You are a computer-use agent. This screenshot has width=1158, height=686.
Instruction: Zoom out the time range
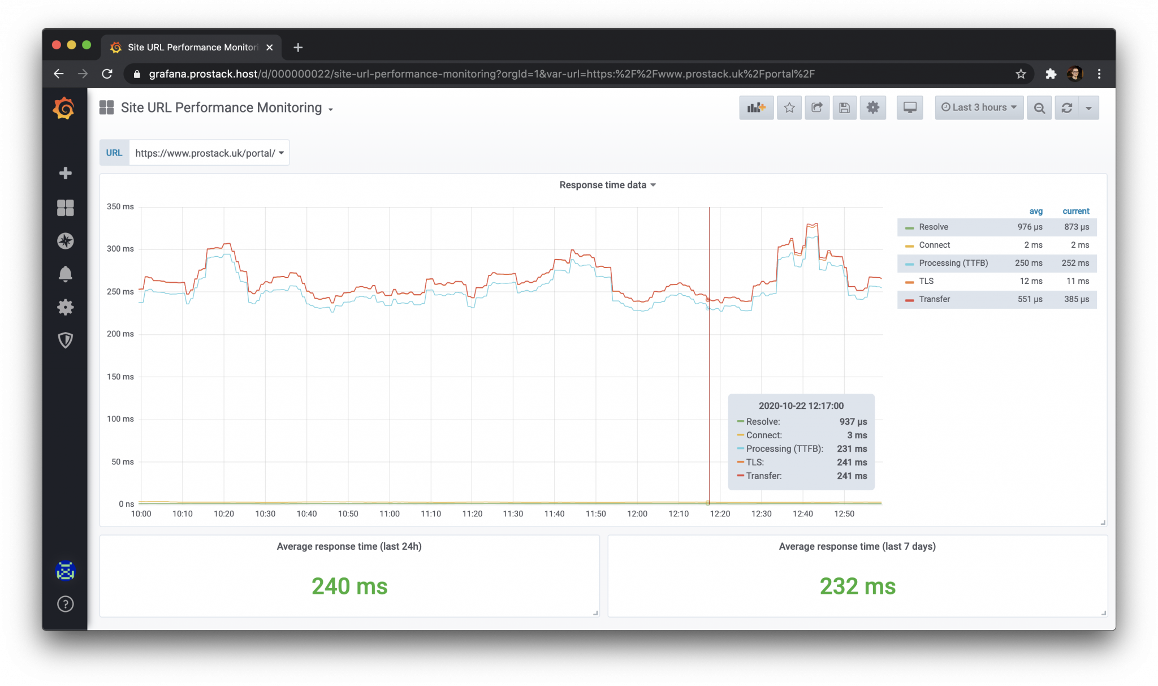pos(1039,107)
